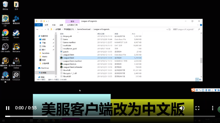This screenshot has width=220, height=123.
Task: Click the Explorer back arrow
Action: pyautogui.click(x=37, y=29)
